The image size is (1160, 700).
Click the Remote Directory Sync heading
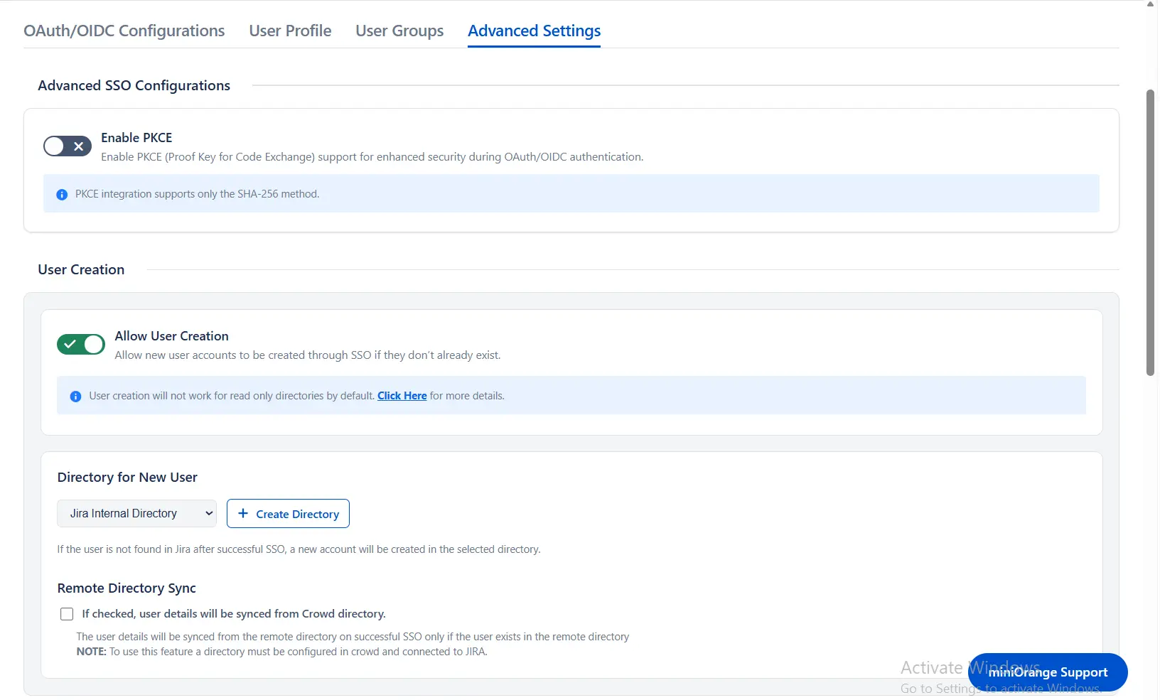pyautogui.click(x=127, y=588)
